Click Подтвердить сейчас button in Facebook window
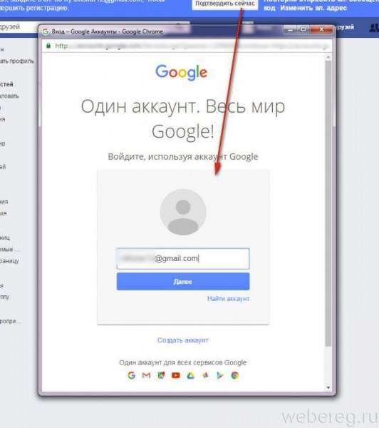Viewport: 379px width, 428px height. click(225, 4)
